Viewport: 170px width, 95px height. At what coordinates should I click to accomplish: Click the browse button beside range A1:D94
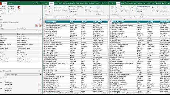pos(40,84)
